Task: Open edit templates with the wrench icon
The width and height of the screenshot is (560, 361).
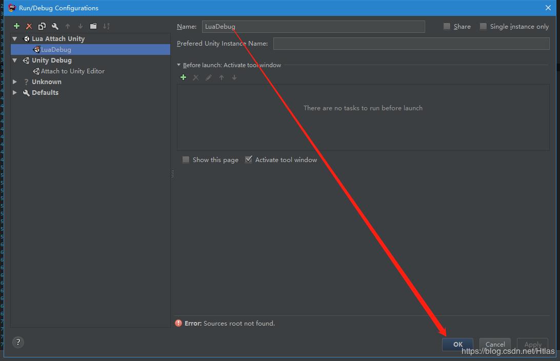Action: click(x=54, y=26)
